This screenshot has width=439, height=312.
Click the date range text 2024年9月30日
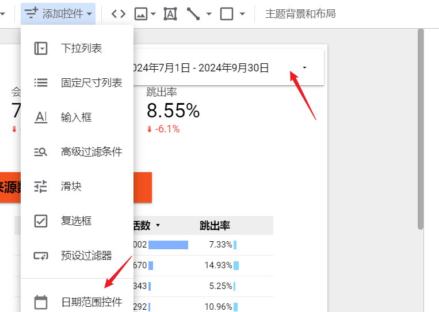tap(234, 68)
